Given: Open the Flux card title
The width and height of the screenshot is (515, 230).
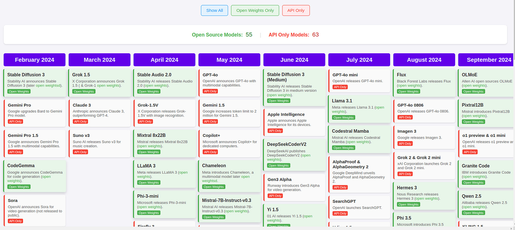Looking at the screenshot, I should [401, 75].
